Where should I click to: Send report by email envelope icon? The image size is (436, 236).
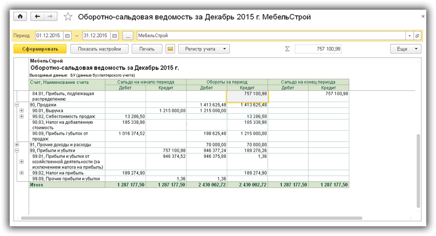(170, 49)
